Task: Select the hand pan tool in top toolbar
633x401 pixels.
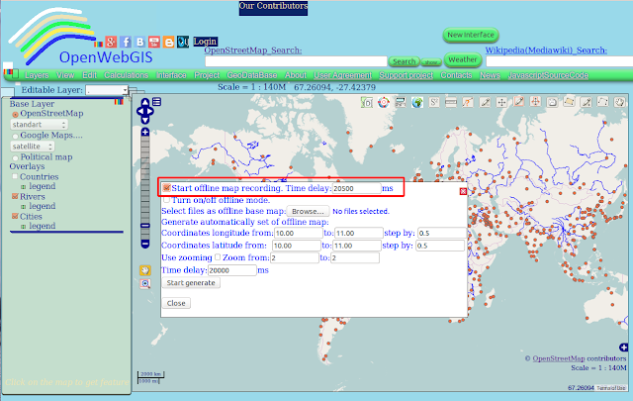Action: point(620,102)
